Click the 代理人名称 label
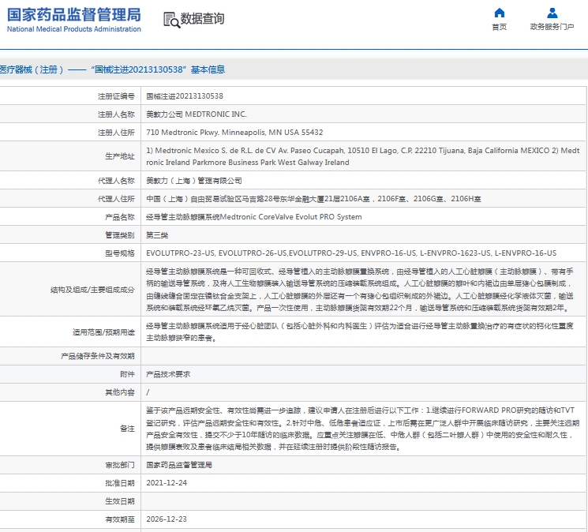588x532 pixels. click(116, 181)
